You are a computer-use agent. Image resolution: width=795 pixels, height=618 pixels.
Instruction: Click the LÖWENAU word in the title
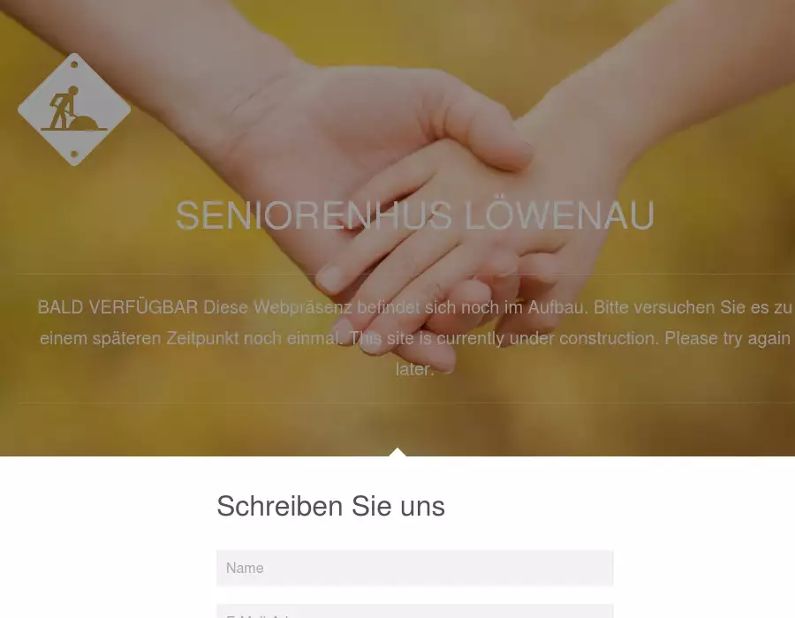[x=560, y=215]
